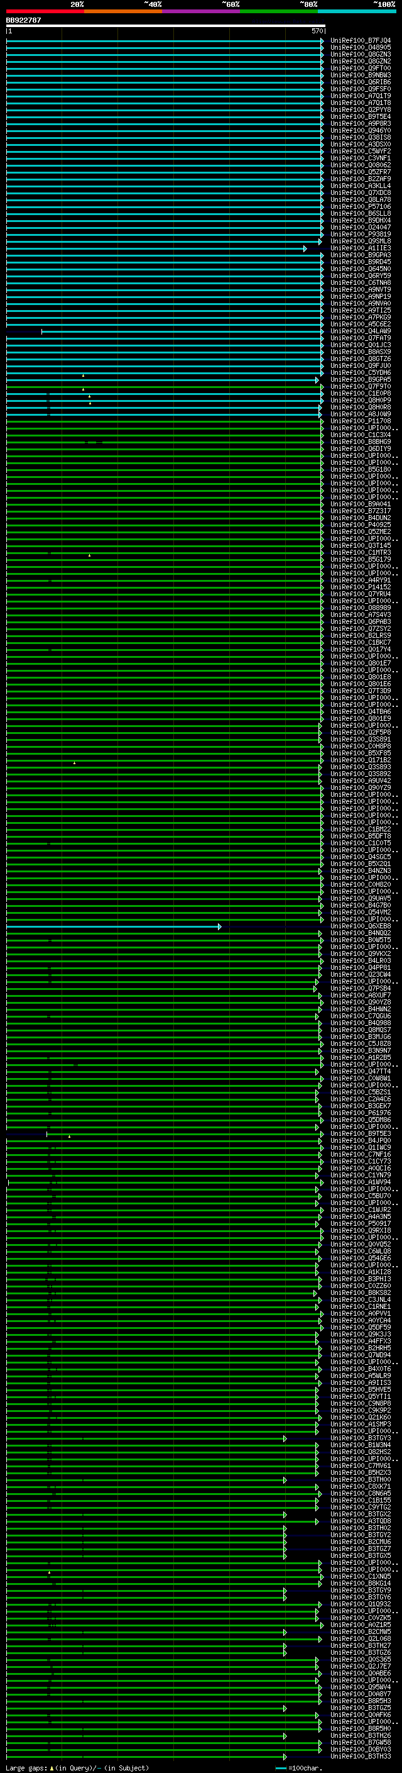This screenshot has width=402, height=1773.
Task: Select label UniRef100_P40925
Action: (x=361, y=525)
